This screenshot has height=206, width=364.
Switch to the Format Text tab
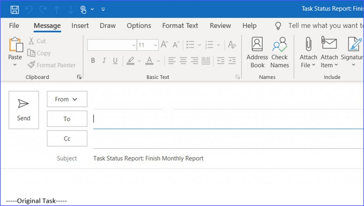point(180,25)
